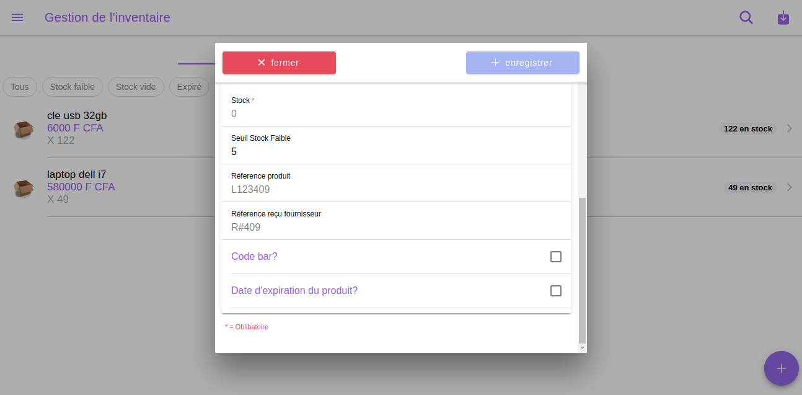Click the scrollbar down arrow in dialog

click(582, 348)
